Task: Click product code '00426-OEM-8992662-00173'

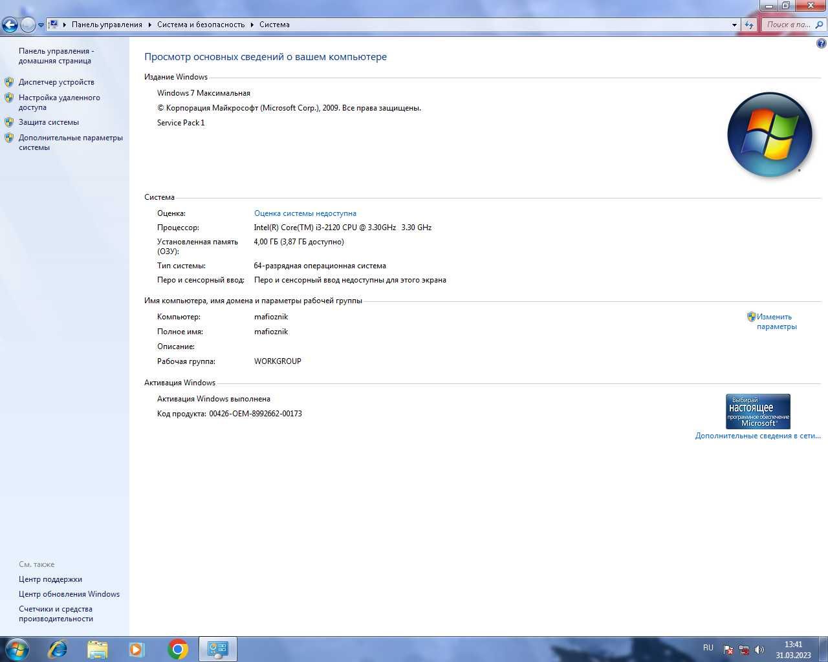Action: pos(256,414)
